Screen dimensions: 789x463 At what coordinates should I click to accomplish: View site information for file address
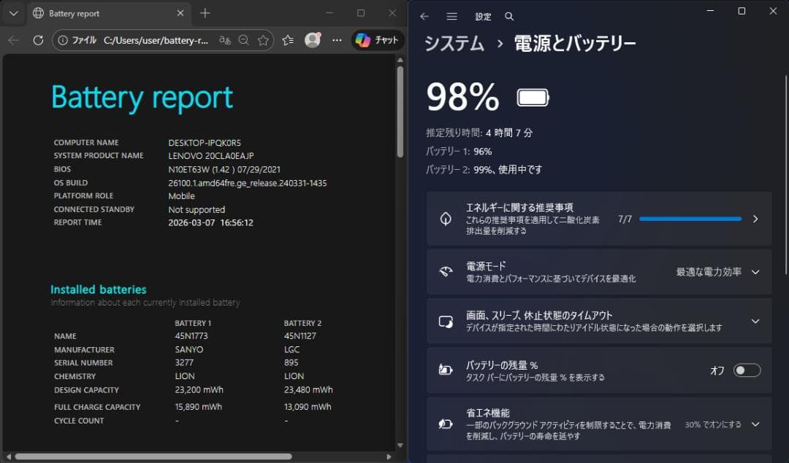(62, 40)
